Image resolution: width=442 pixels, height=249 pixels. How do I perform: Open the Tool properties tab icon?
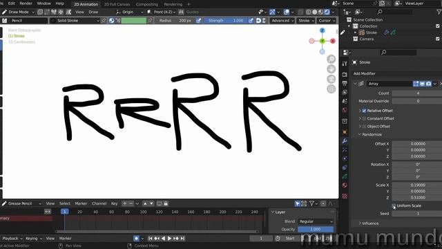345,64
